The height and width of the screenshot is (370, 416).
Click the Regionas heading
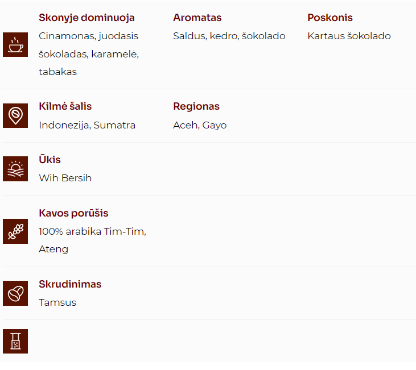pos(196,106)
